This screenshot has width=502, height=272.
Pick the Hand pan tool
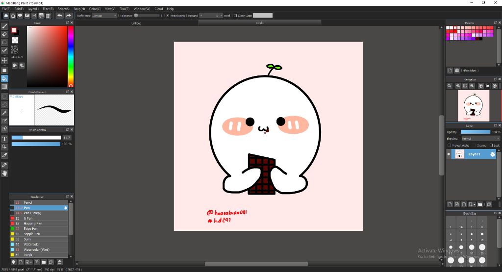coord(4,173)
